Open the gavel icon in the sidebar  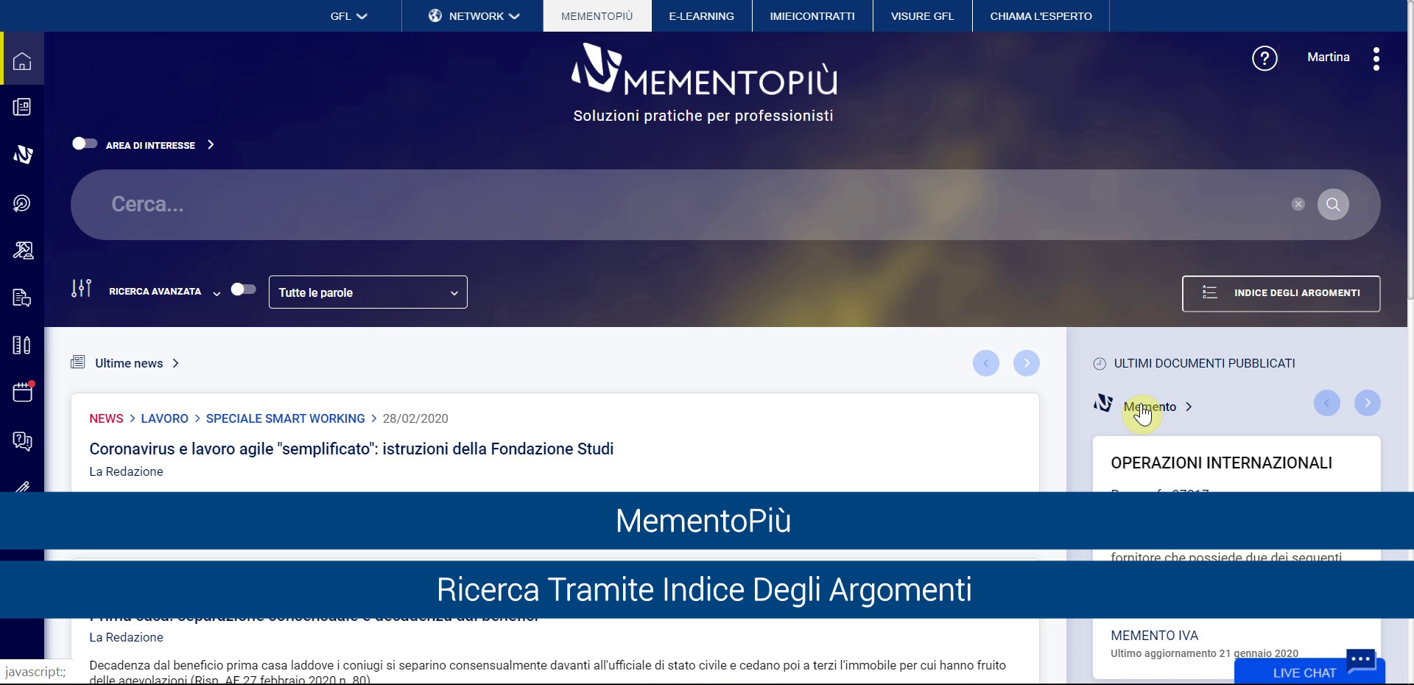[x=23, y=250]
